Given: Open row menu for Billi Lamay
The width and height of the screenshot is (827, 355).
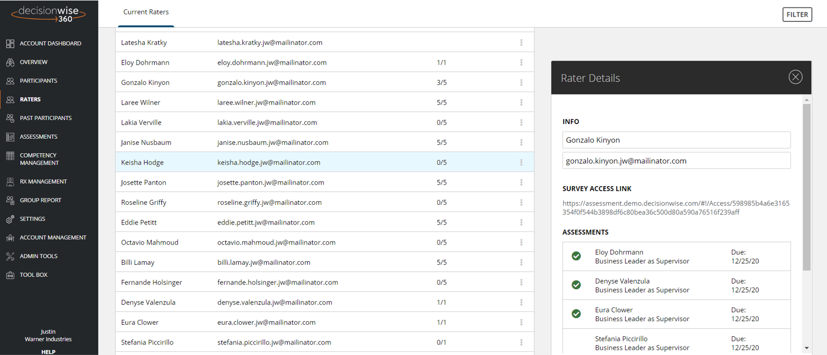Looking at the screenshot, I should click(521, 262).
